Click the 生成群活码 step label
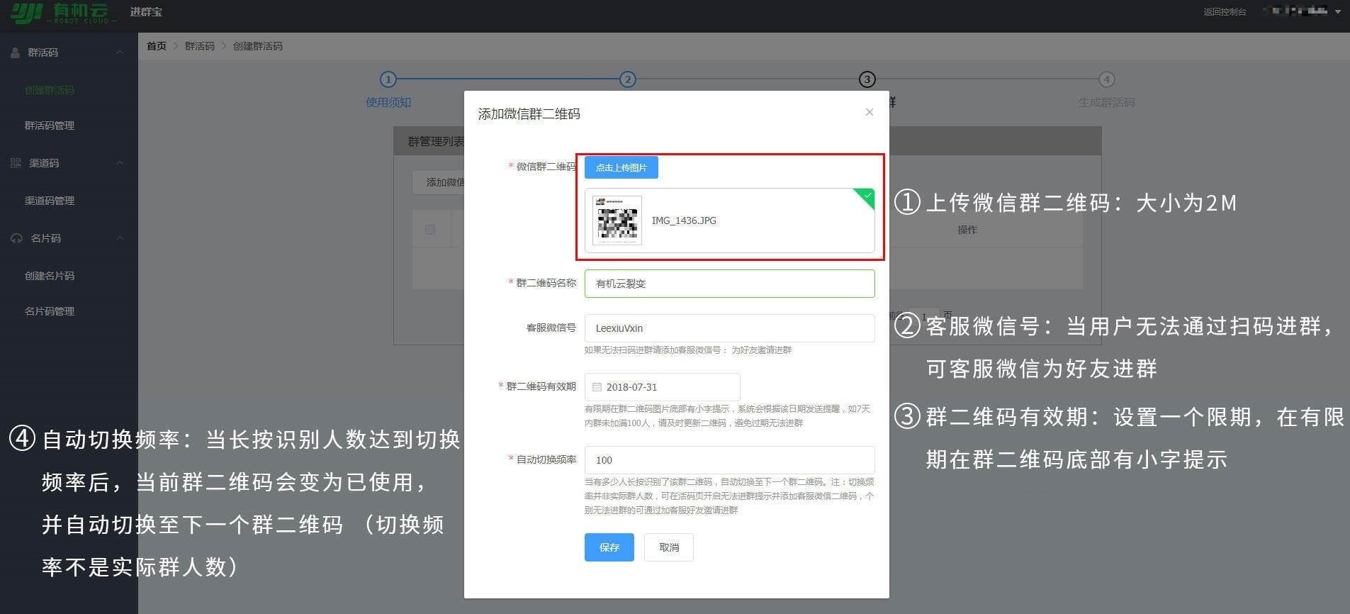The image size is (1350, 614). tap(1106, 103)
